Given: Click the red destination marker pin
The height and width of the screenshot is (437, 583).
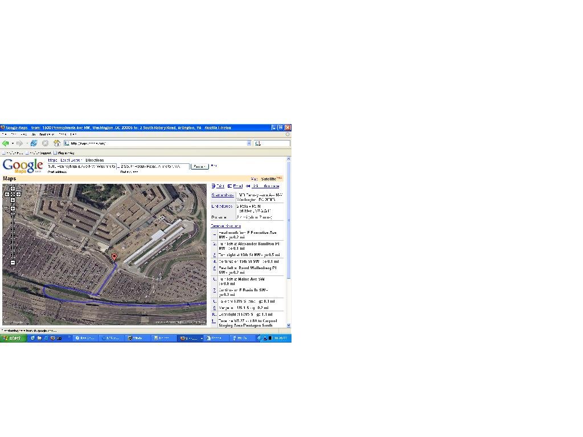Looking at the screenshot, I should point(114,257).
